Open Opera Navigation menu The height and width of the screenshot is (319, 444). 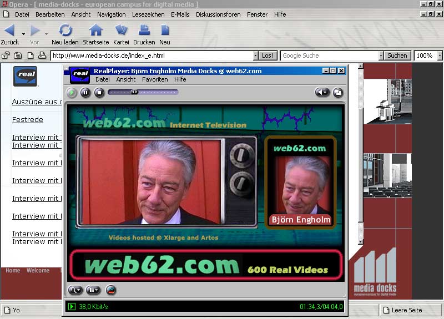pyautogui.click(x=112, y=14)
